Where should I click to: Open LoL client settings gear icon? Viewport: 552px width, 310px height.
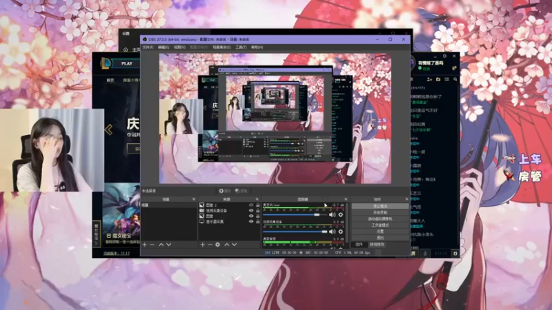[x=444, y=56]
